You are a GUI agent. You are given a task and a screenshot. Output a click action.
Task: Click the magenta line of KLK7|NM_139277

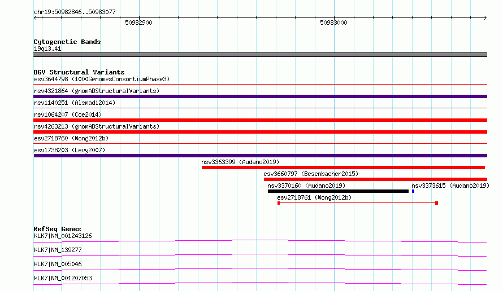[260, 255]
